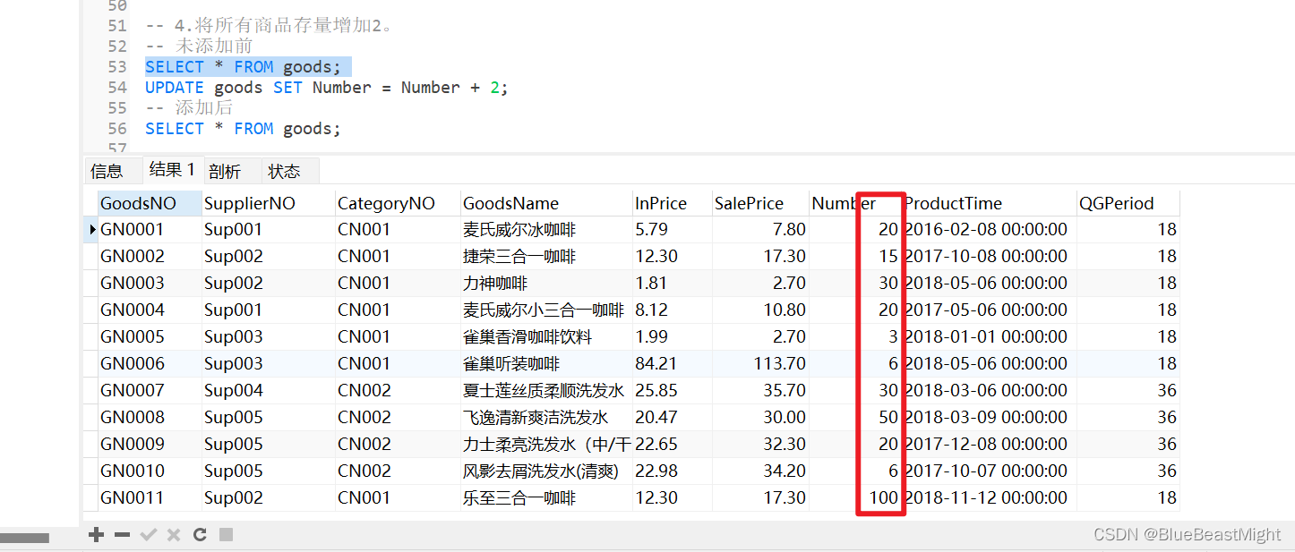This screenshot has height=552, width=1295.
Task: Click ProductTime 2018-11-12 00:00:00
Action: pos(986,497)
